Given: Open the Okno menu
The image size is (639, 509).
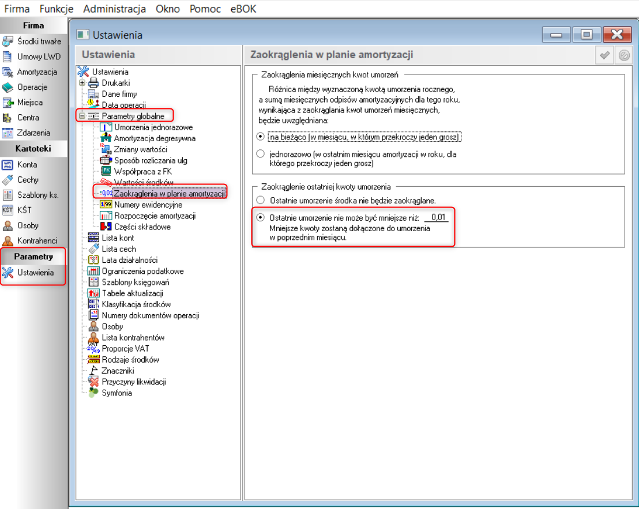Looking at the screenshot, I should pyautogui.click(x=167, y=9).
